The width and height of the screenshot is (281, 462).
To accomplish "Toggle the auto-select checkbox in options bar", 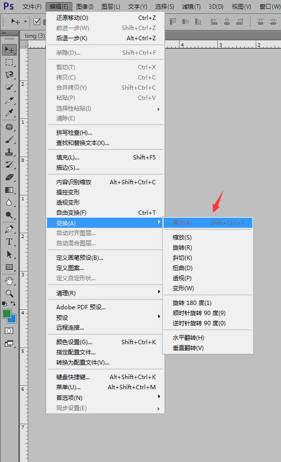I will (x=37, y=21).
